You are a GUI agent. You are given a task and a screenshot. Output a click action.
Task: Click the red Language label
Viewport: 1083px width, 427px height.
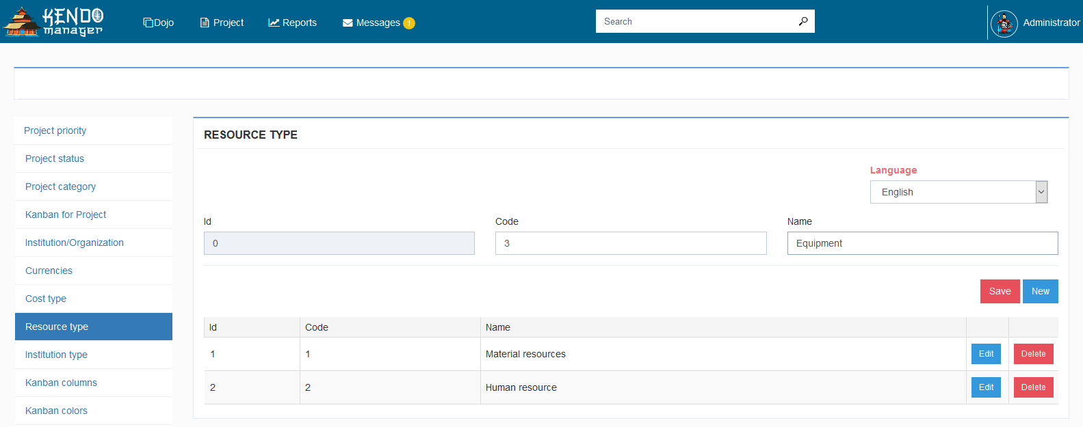coord(893,170)
